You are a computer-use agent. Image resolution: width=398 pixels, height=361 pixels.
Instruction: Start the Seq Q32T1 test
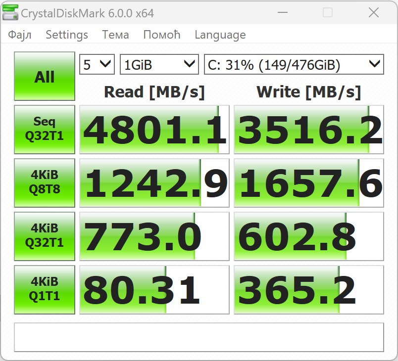[45, 130]
